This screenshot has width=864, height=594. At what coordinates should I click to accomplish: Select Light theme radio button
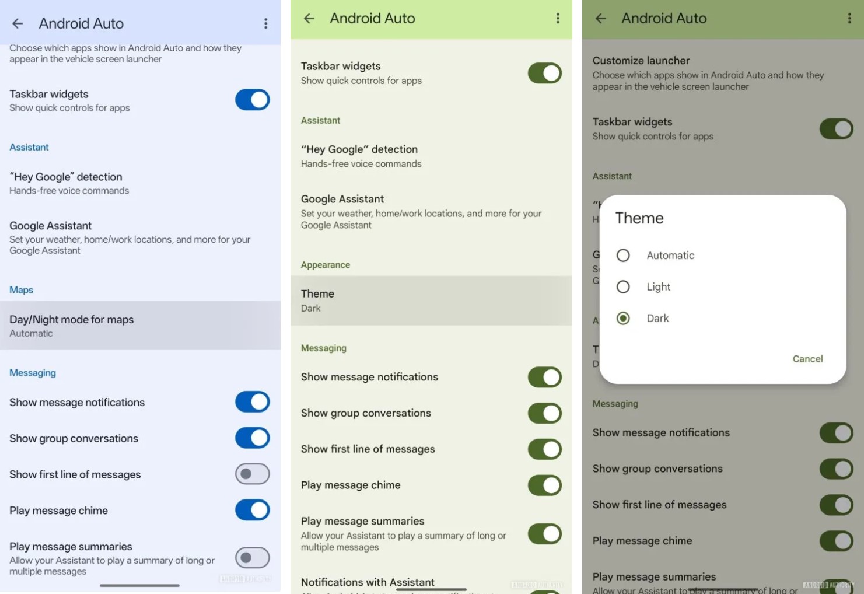(x=623, y=287)
